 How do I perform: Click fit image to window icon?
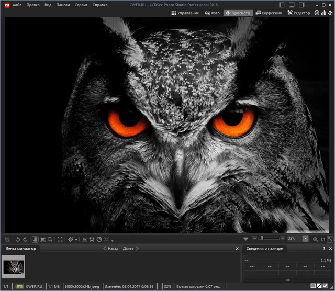click(x=330, y=239)
